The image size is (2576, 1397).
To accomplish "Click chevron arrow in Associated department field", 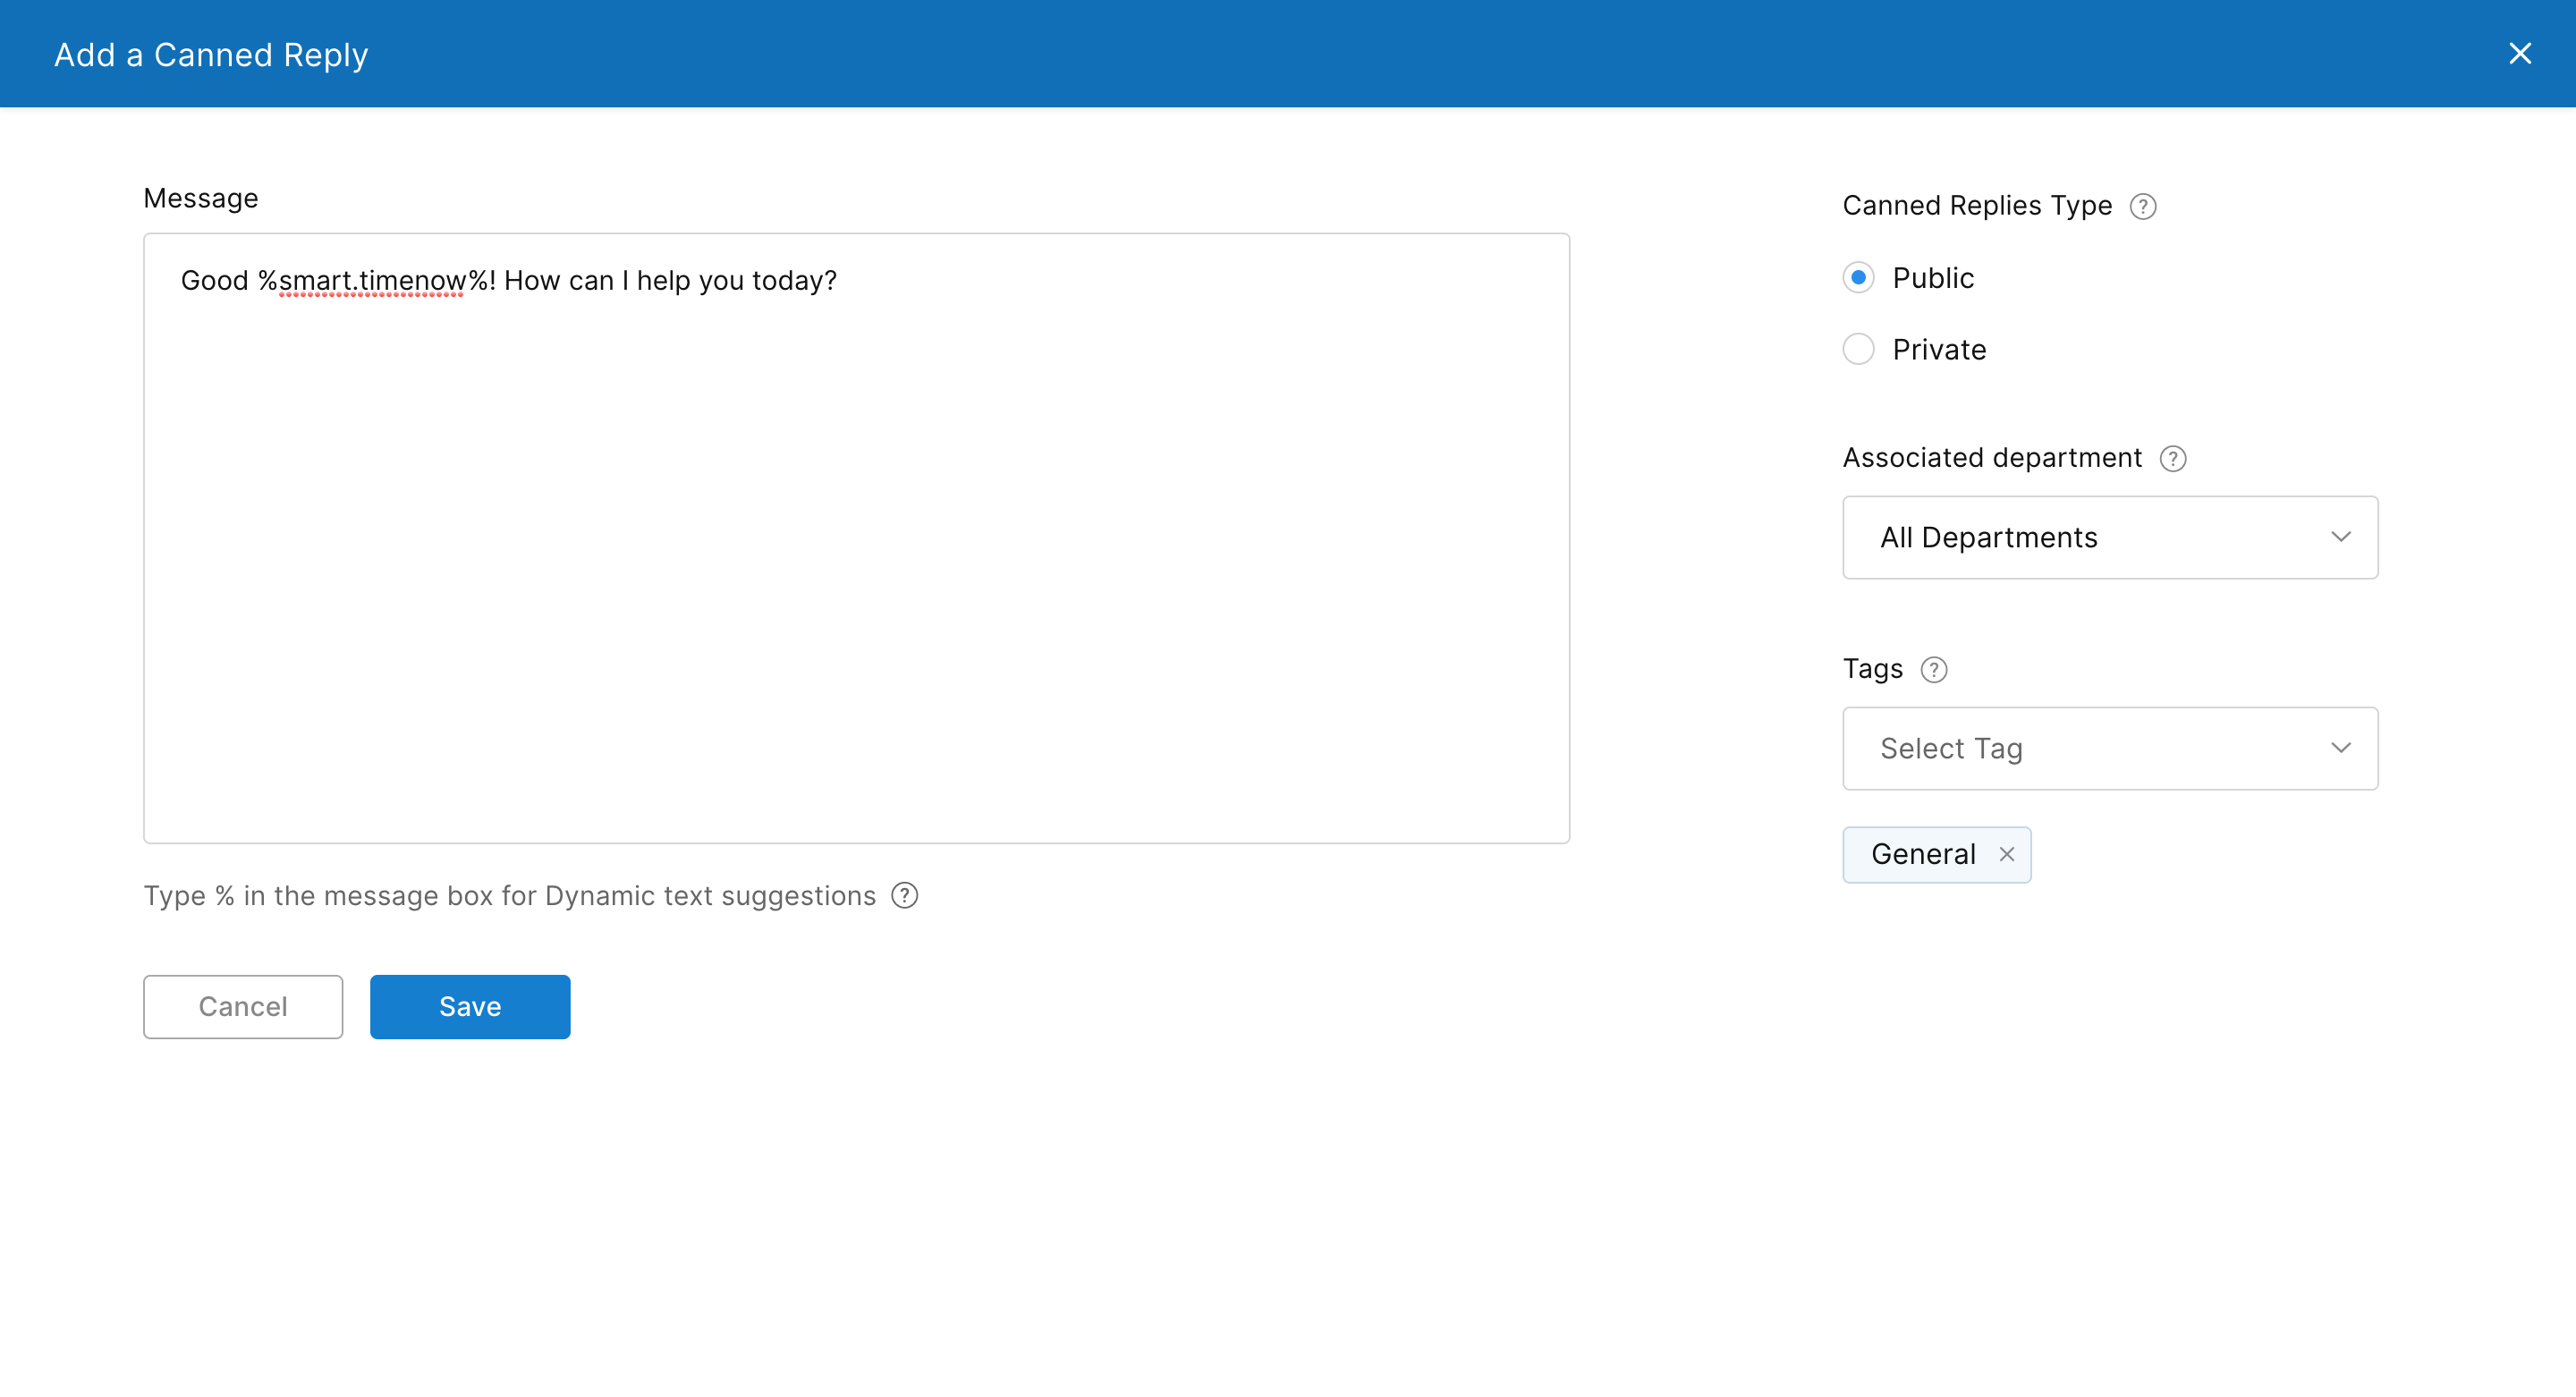I will [x=2340, y=537].
